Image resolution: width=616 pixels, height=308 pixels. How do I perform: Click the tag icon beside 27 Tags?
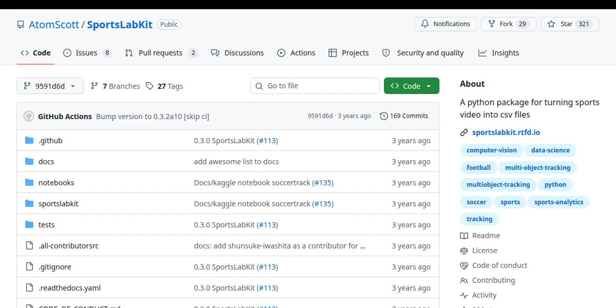click(x=149, y=86)
